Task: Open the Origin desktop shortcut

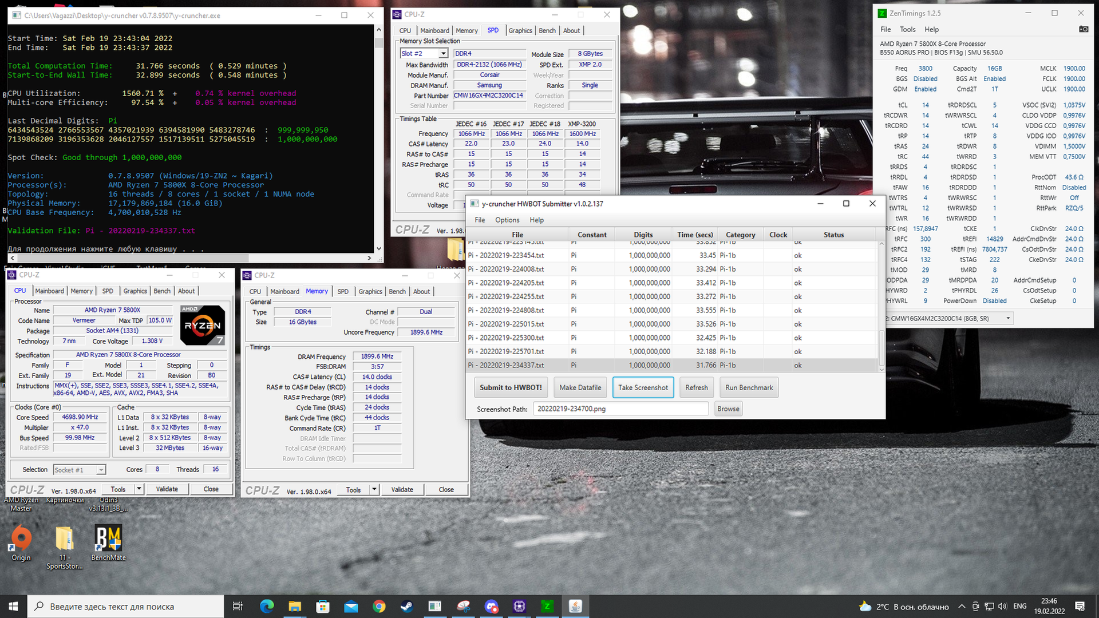Action: coord(21,543)
